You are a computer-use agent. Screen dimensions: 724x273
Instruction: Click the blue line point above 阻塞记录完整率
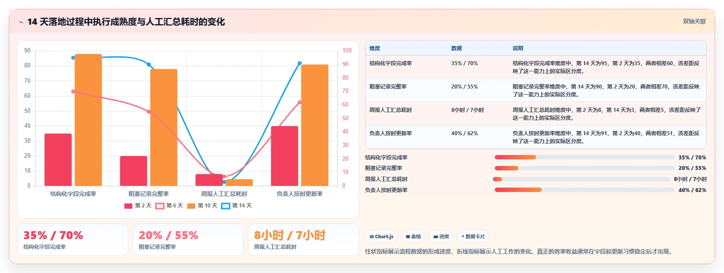pyautogui.click(x=149, y=65)
